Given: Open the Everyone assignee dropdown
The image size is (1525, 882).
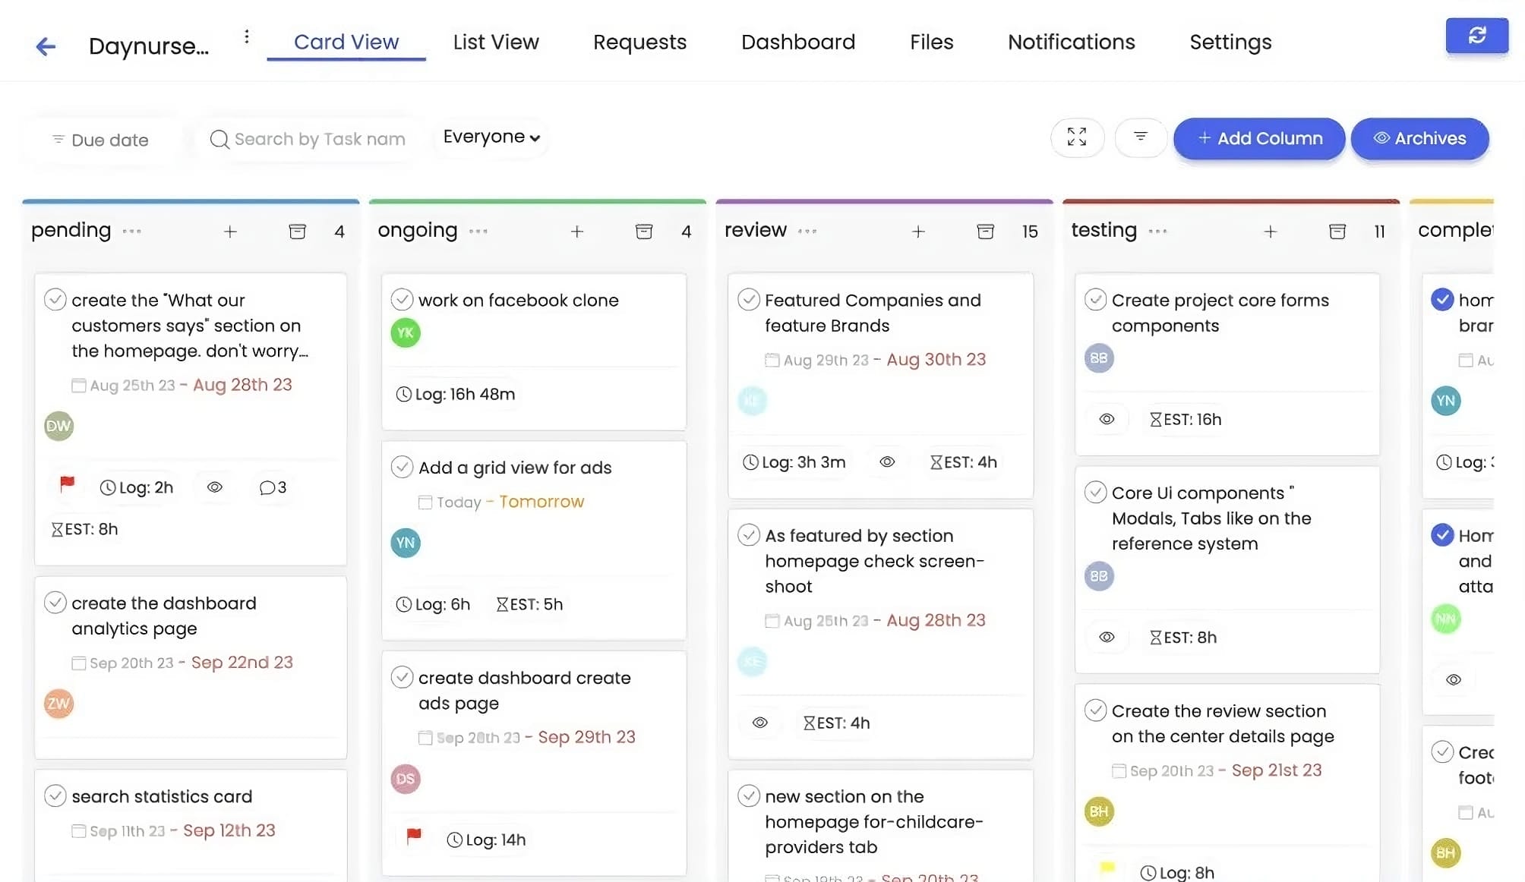Looking at the screenshot, I should click(489, 137).
